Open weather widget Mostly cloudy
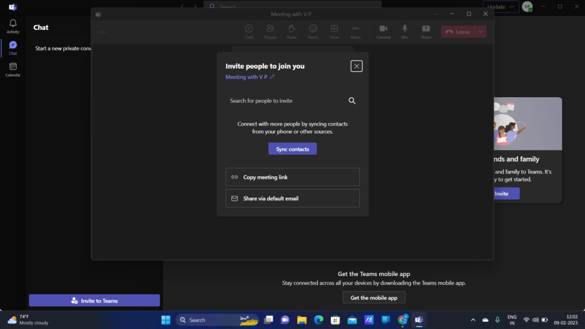This screenshot has height=329, width=585. [29, 320]
